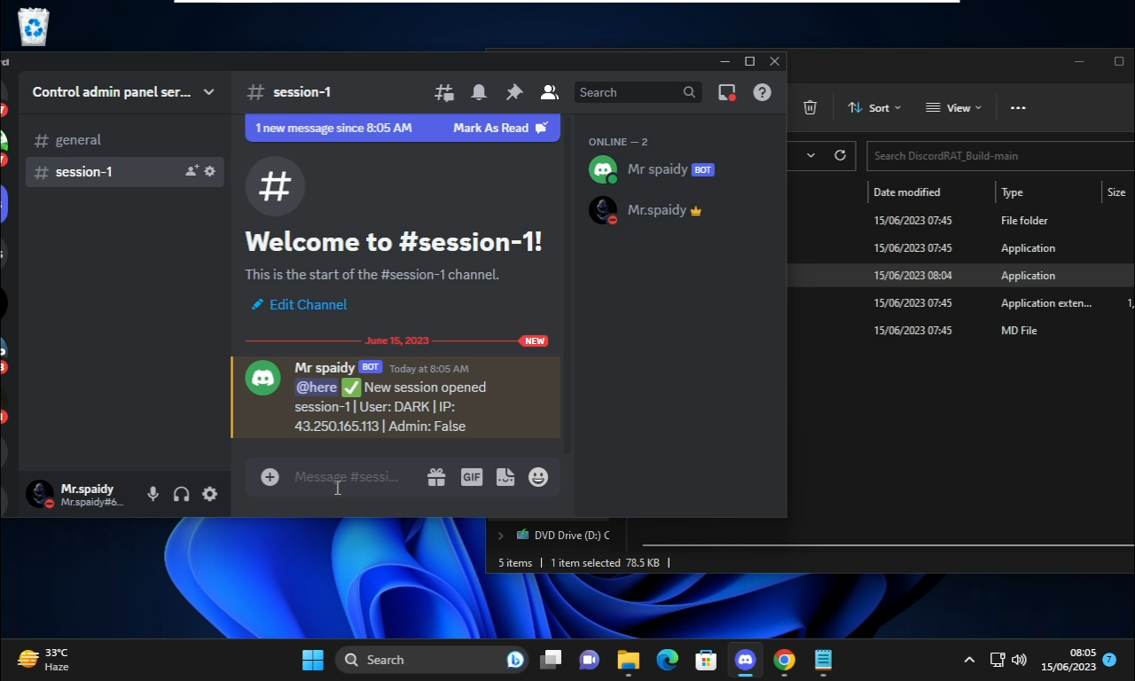Open File Explorer taskbar icon

pos(629,660)
